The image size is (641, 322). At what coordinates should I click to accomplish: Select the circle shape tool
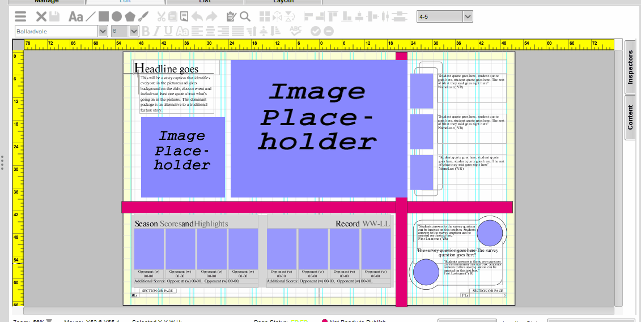click(117, 17)
